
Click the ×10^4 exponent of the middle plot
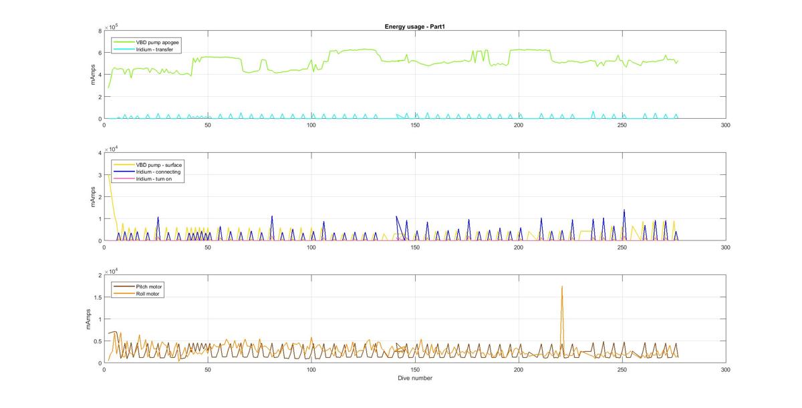click(x=111, y=149)
